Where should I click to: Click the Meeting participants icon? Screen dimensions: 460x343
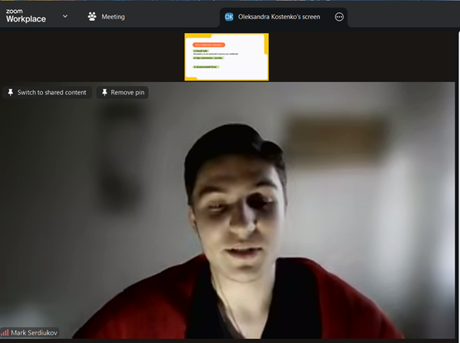[92, 16]
